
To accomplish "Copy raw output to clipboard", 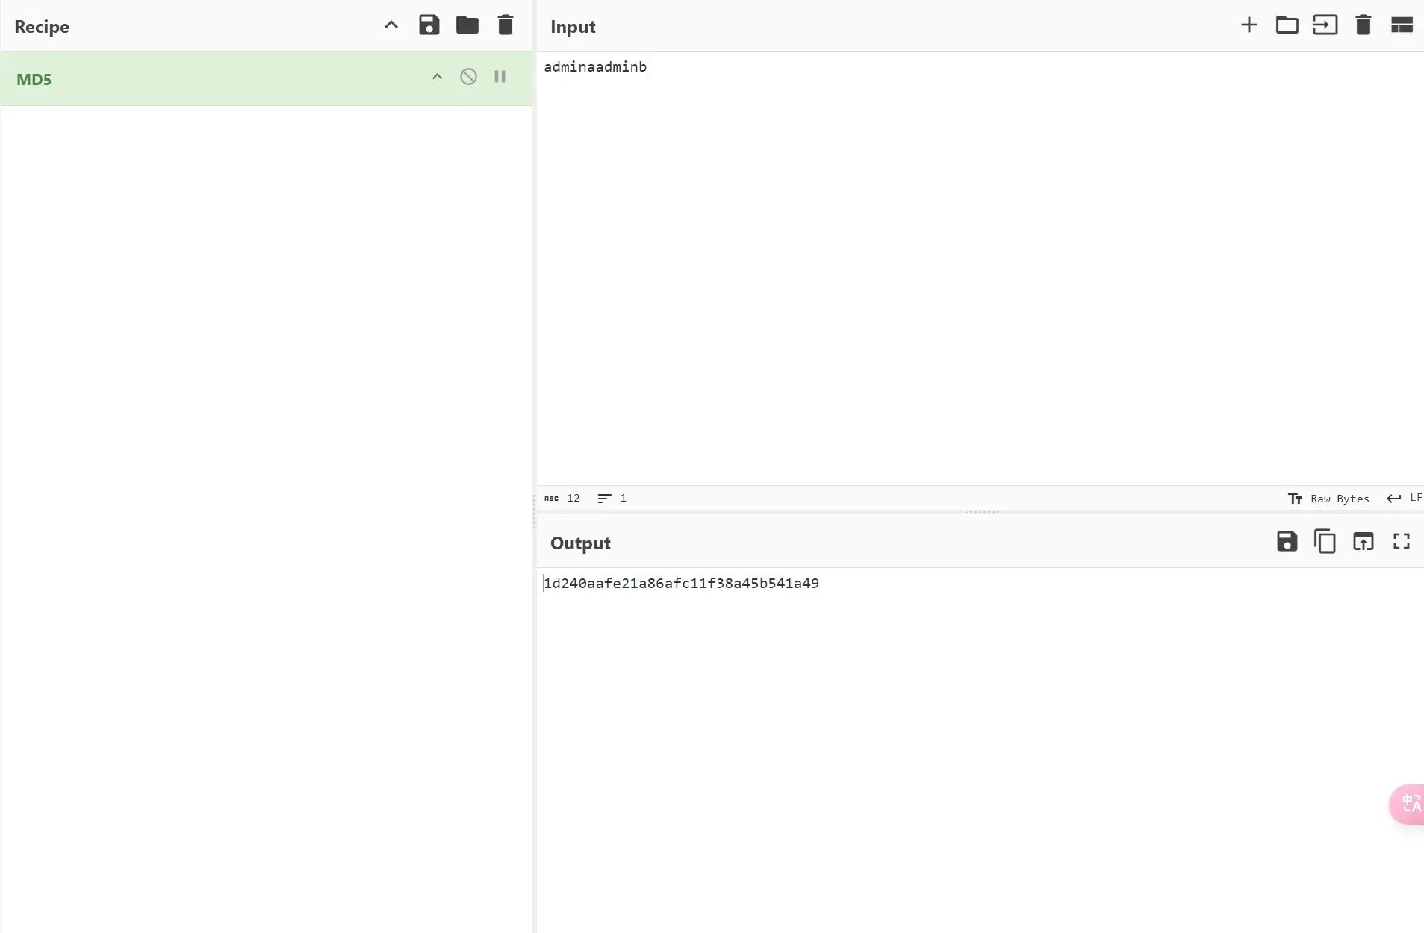I will pos(1325,542).
